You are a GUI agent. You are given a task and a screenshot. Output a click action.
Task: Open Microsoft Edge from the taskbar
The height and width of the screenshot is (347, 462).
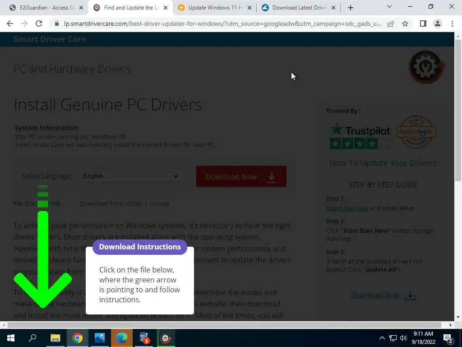click(x=122, y=338)
